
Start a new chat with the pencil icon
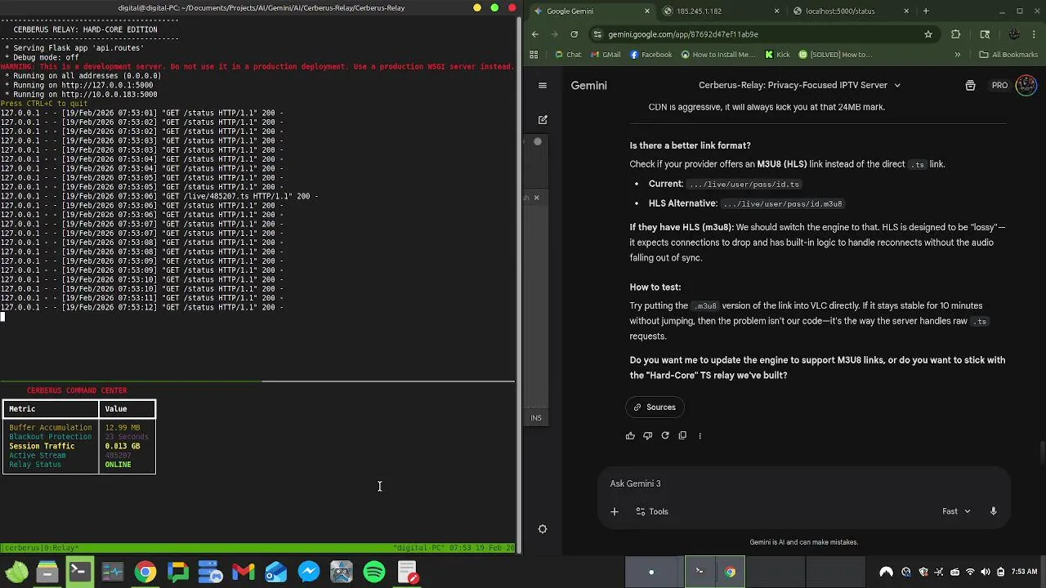(x=543, y=119)
